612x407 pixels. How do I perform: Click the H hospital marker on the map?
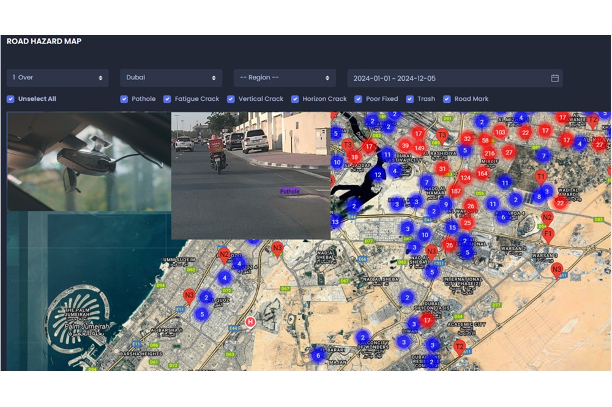point(250,321)
